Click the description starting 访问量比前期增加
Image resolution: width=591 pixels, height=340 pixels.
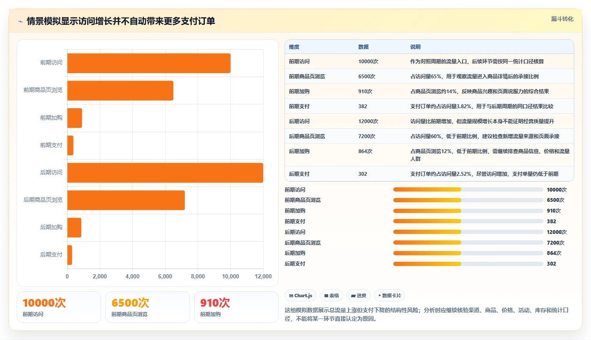click(x=482, y=121)
